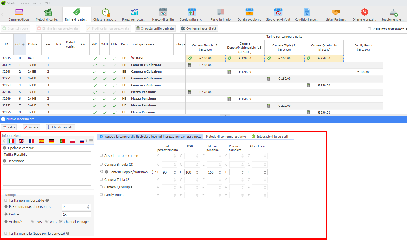Expand the language list after flags
Viewport: 407px width, 240px height.
[91, 141]
